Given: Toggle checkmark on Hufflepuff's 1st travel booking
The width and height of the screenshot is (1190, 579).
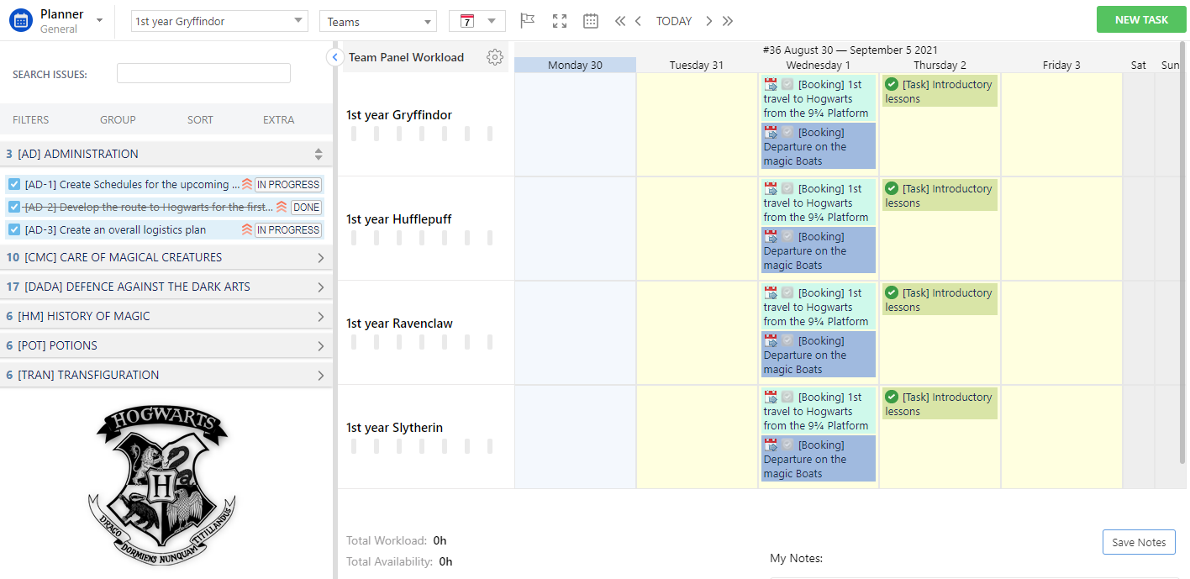Looking at the screenshot, I should [x=787, y=188].
